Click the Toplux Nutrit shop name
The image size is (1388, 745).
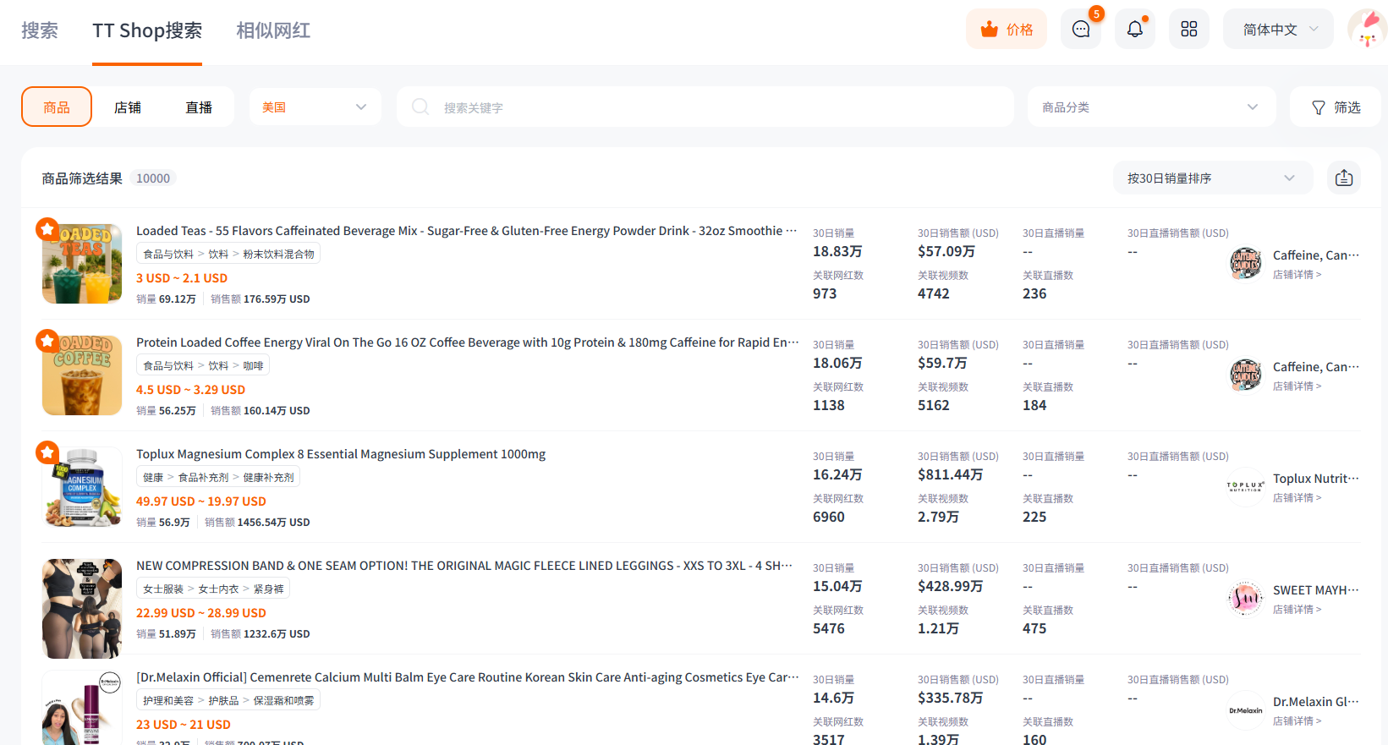1316,478
